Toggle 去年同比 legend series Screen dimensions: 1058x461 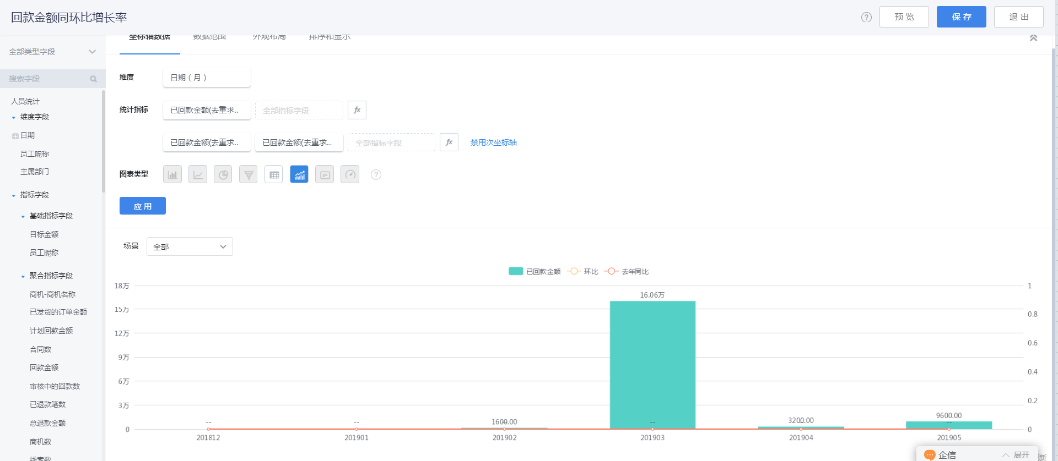pos(627,271)
